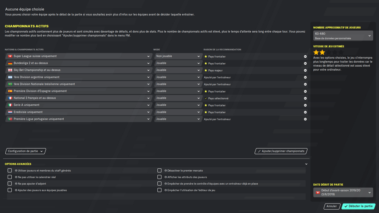Check Empêcher l'utilisation de l'éditeur de jeu

point(159,190)
